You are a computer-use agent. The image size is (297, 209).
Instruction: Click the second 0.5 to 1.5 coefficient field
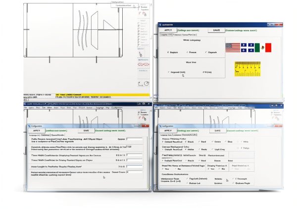tap(134, 160)
